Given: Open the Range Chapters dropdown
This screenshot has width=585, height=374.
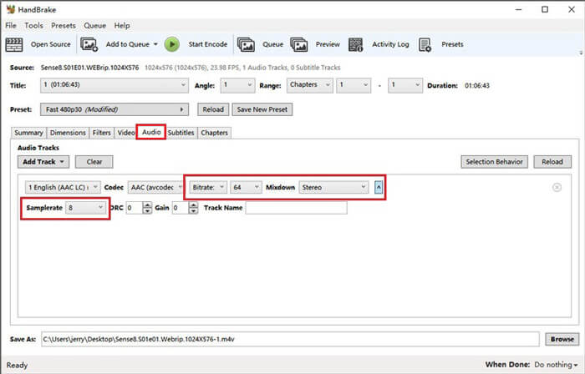Looking at the screenshot, I should point(310,85).
